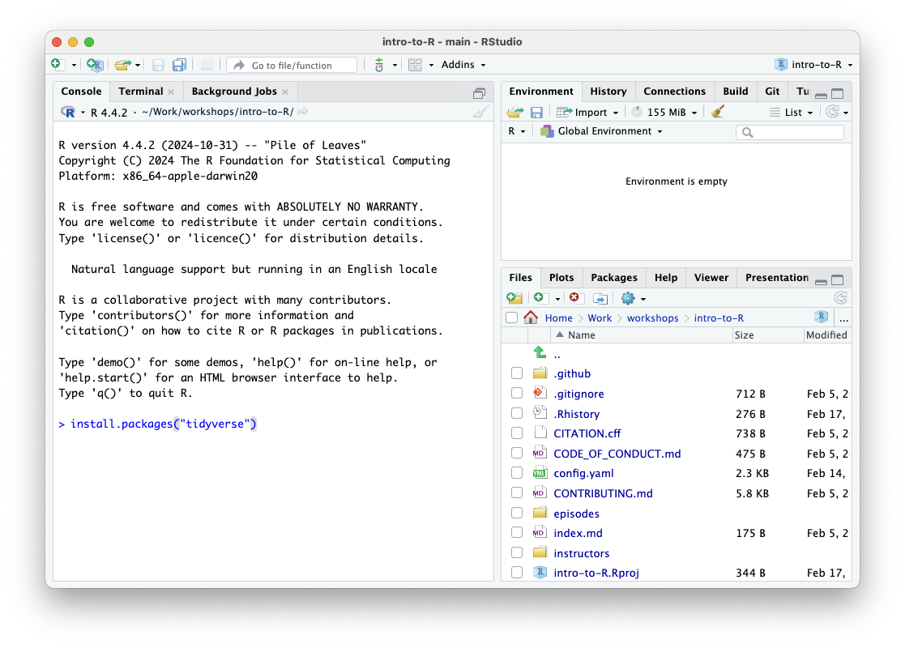Click the delete file icon in Files
Viewport: 905px width, 648px height.
pos(576,299)
